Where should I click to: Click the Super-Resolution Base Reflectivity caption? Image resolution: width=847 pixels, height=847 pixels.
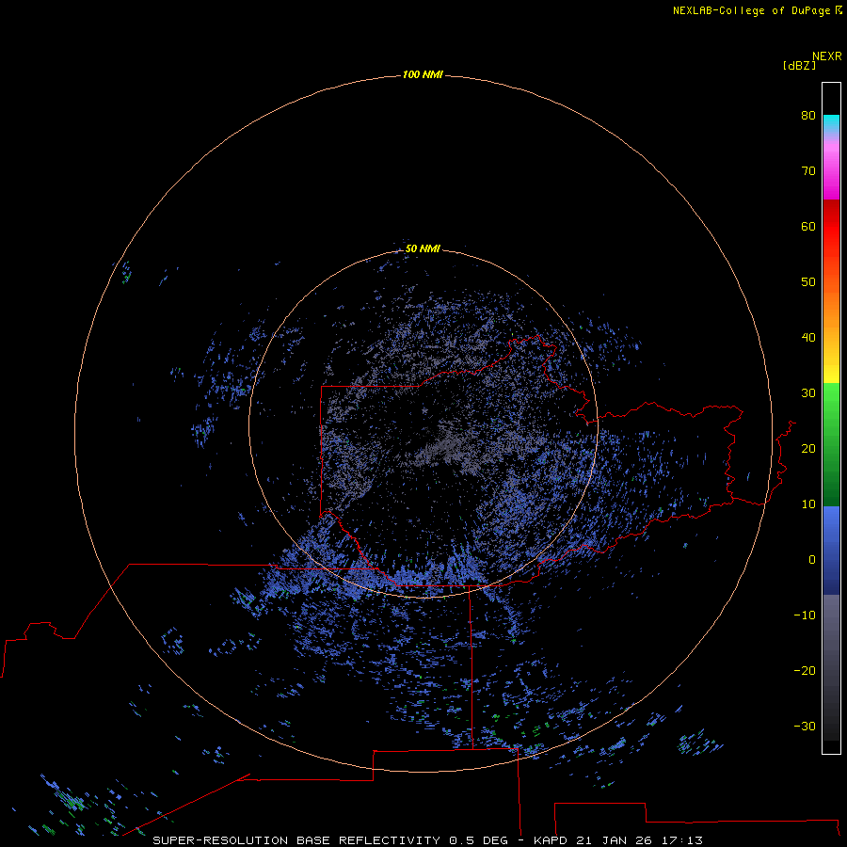click(x=296, y=840)
